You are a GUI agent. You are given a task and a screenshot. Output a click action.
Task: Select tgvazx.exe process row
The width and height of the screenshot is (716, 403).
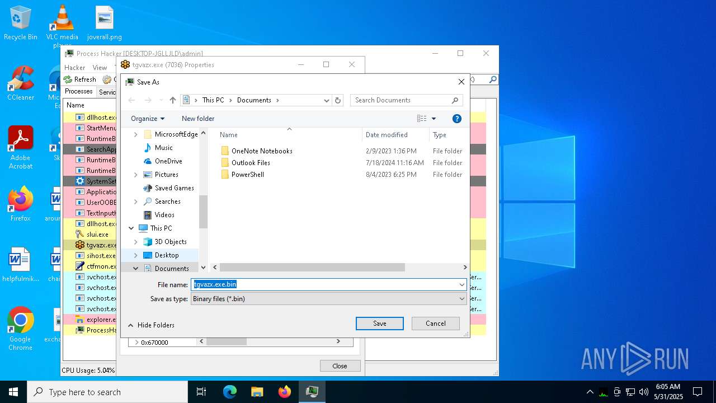96,245
